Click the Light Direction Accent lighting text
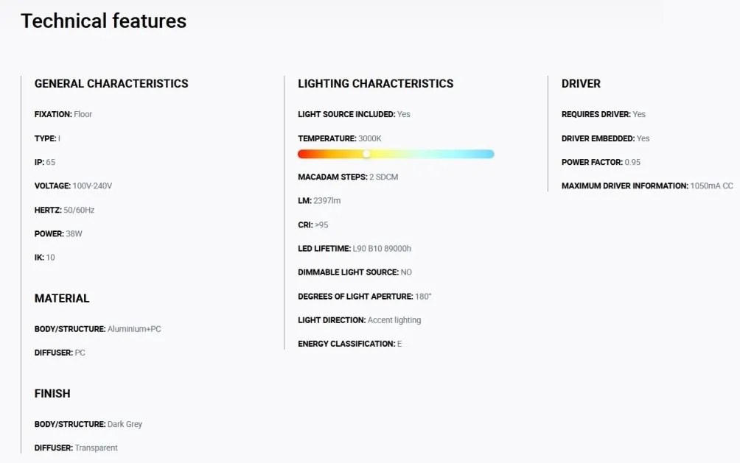This screenshot has width=740, height=463. [x=359, y=320]
